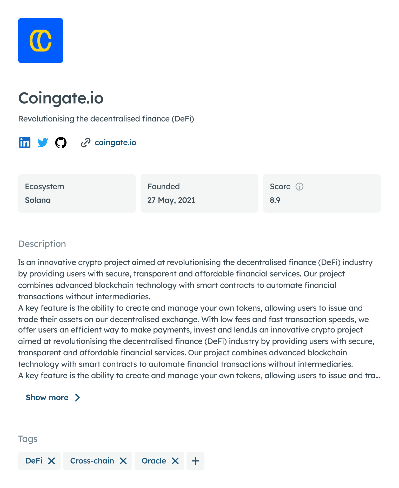Select the Cross-chain tag label
The width and height of the screenshot is (399, 488).
click(92, 461)
